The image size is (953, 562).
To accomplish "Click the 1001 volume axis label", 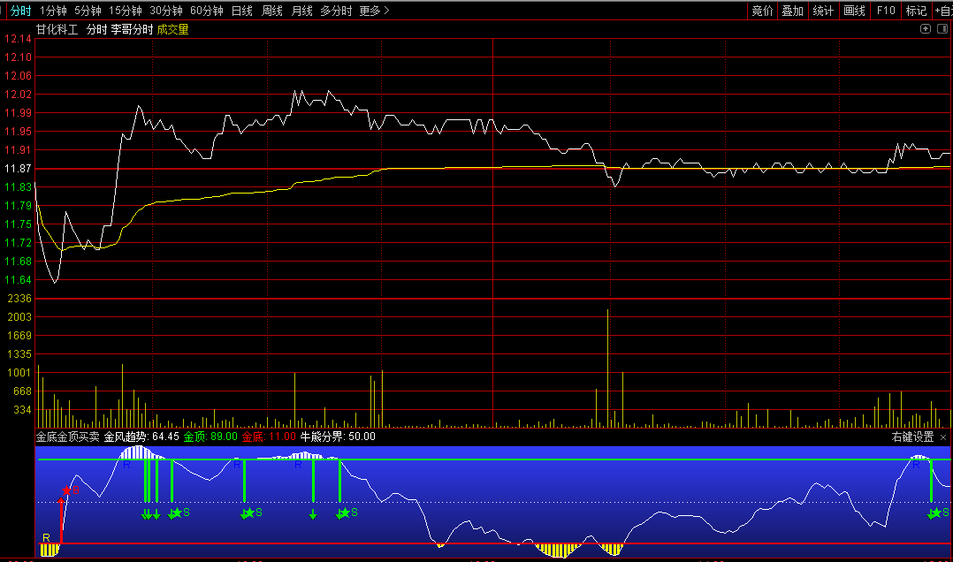I will 19,372.
